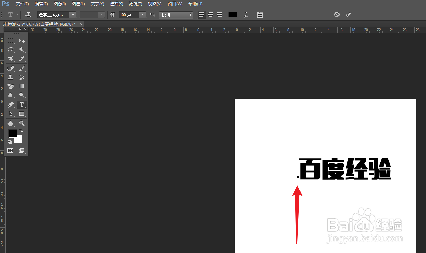426x253 pixels.
Task: Reset default foreground and background colors
Action: (10, 142)
